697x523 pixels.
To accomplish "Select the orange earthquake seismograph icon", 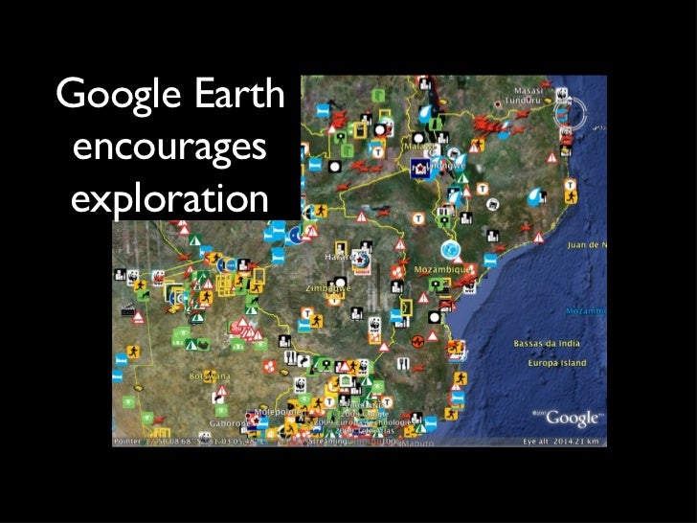I will (418, 341).
